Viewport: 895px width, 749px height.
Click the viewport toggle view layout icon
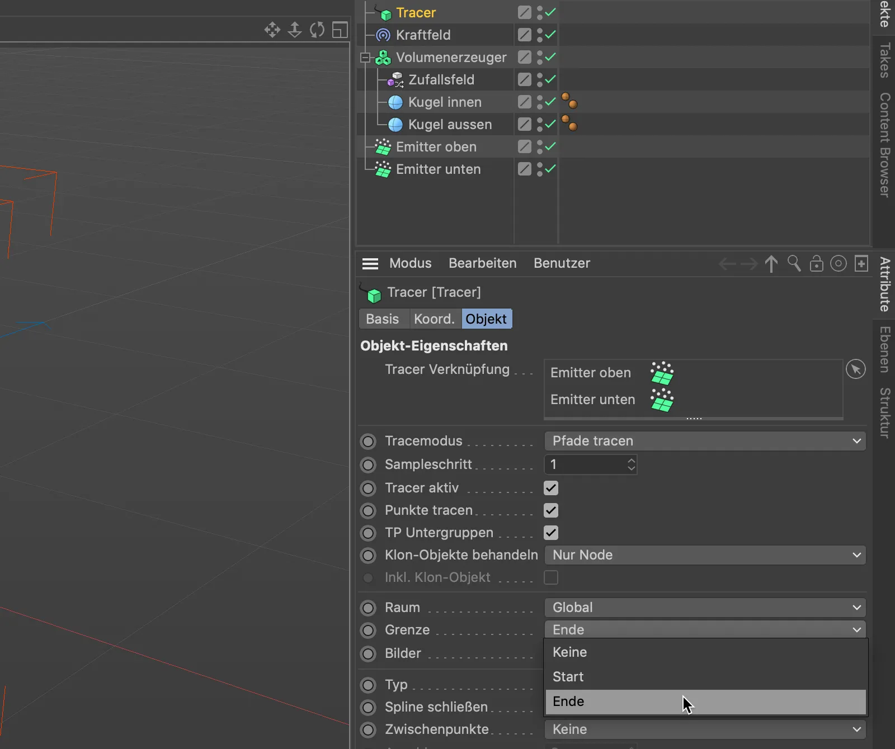[x=340, y=30]
